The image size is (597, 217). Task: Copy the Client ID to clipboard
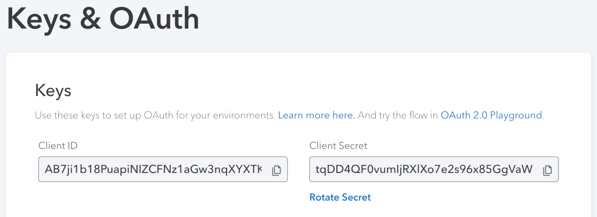click(x=276, y=170)
